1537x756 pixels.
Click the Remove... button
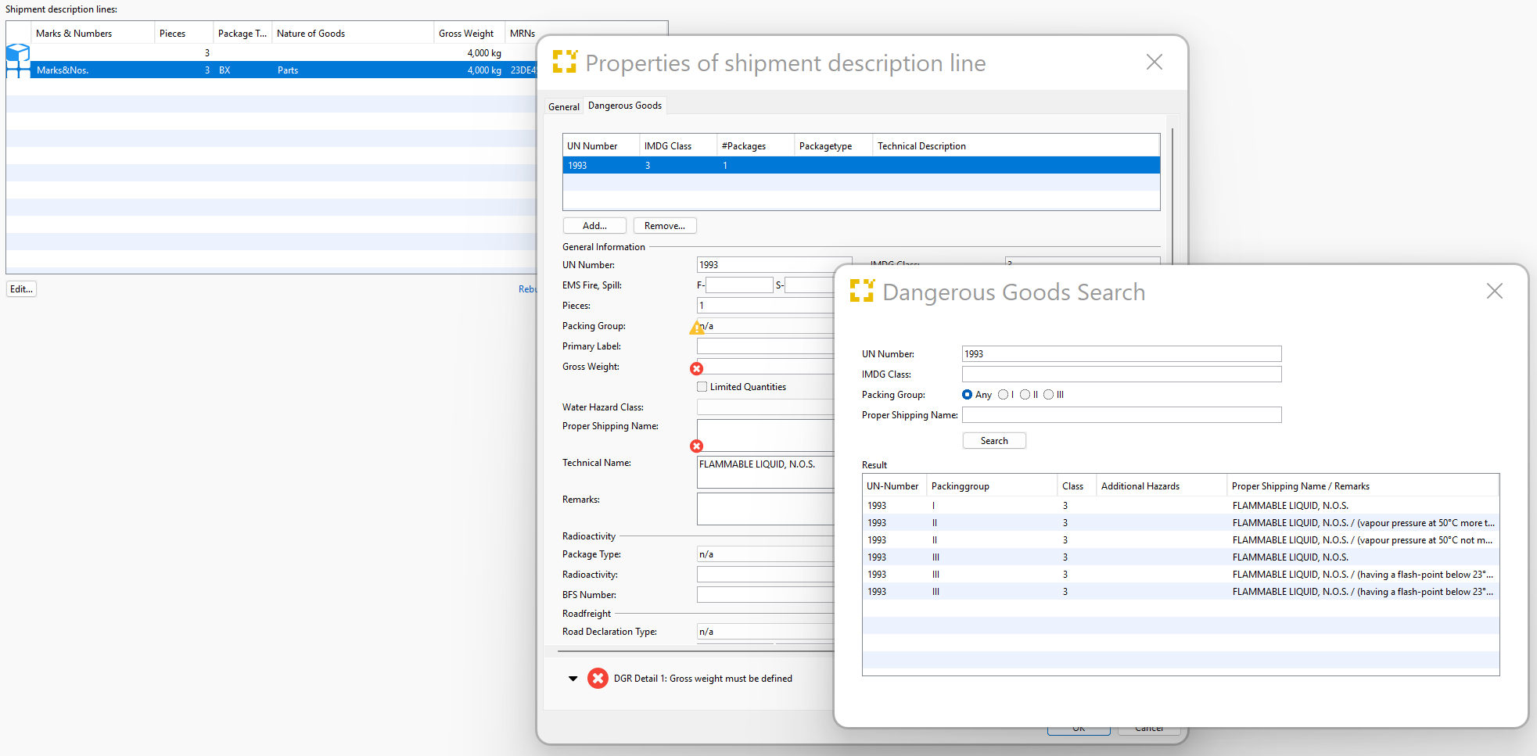(x=665, y=226)
